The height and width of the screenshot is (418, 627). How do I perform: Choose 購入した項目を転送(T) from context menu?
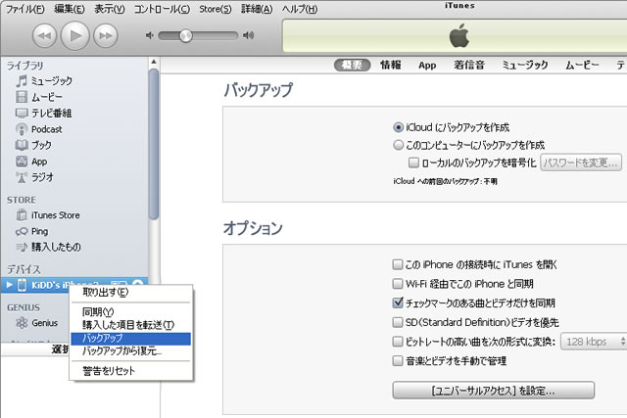tap(130, 325)
